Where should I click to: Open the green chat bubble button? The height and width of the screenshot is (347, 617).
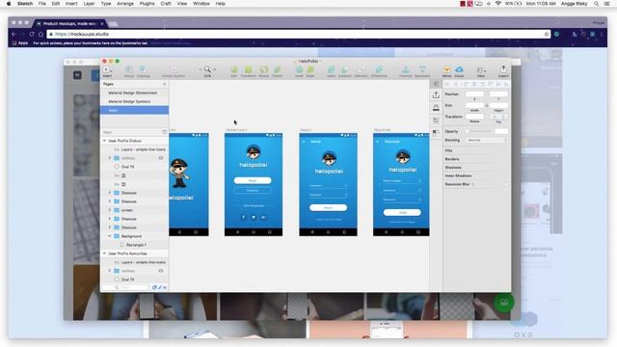504,302
